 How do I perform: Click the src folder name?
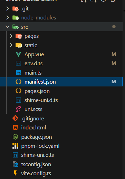[25, 27]
